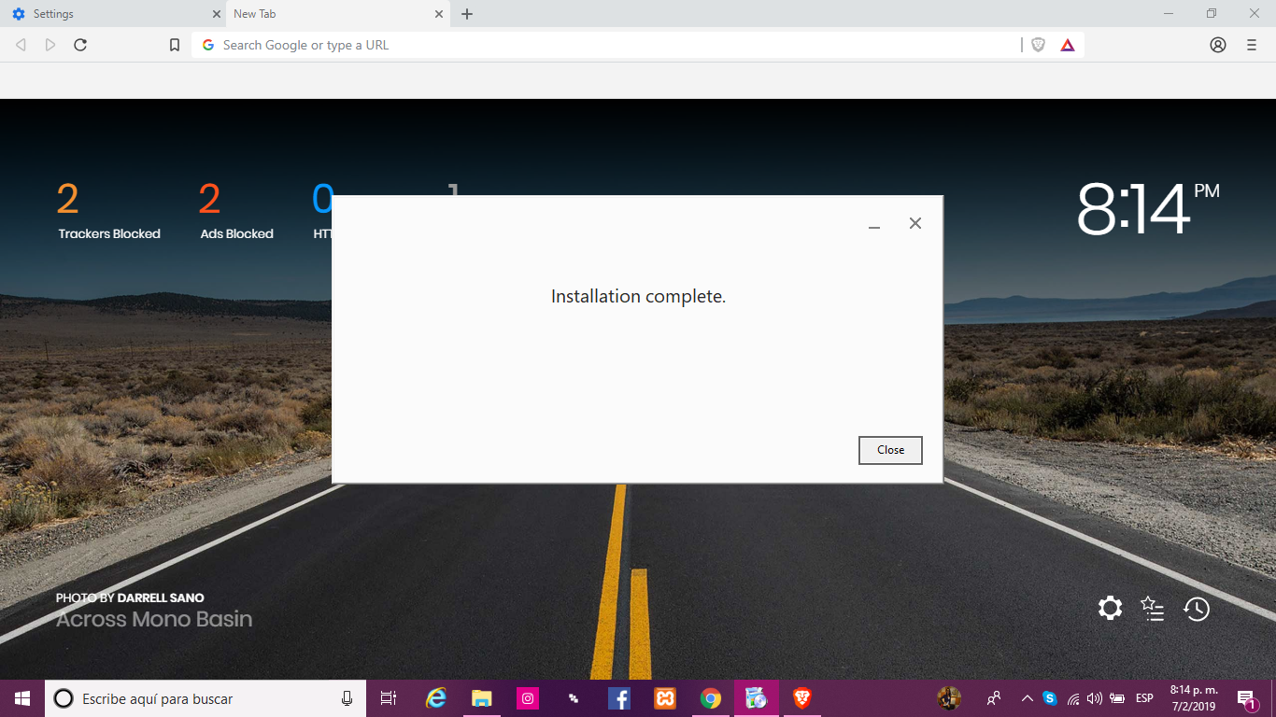Screen dimensions: 1276x717
Task: Click the Trackers Blocked count
Action: click(x=67, y=199)
